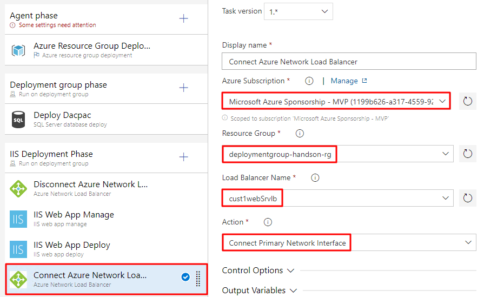Click the Azure Resource Group Deployment cube icon
Screen dimensions: 484x297
tap(18, 50)
